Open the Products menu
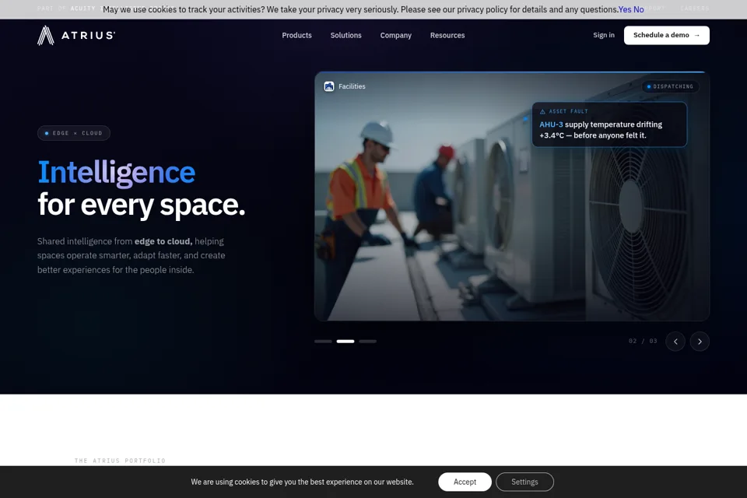This screenshot has height=498, width=747. (x=296, y=35)
